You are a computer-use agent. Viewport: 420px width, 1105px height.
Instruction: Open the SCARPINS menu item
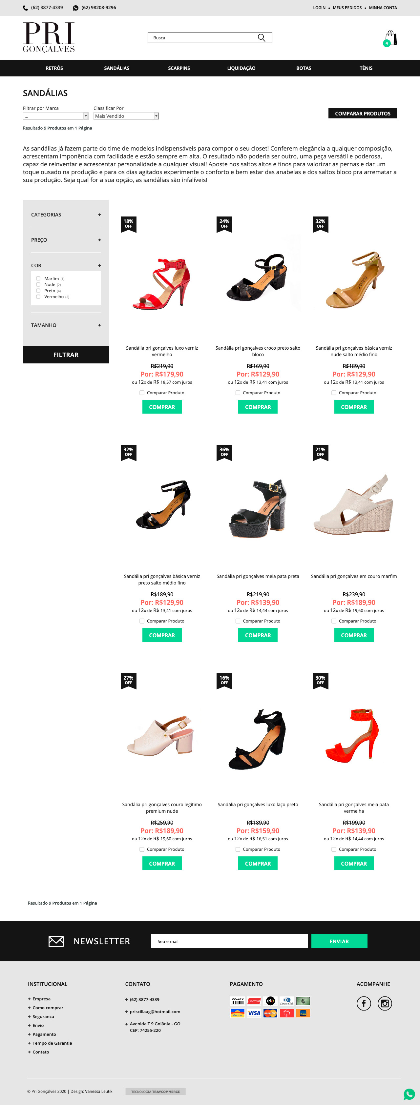pos(179,68)
